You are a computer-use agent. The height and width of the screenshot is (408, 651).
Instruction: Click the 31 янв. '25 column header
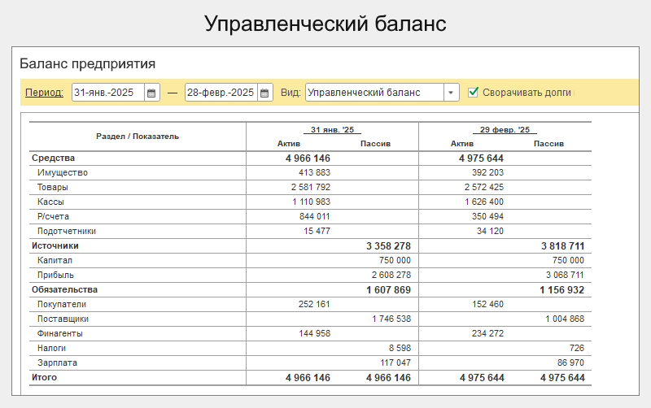[332, 130]
